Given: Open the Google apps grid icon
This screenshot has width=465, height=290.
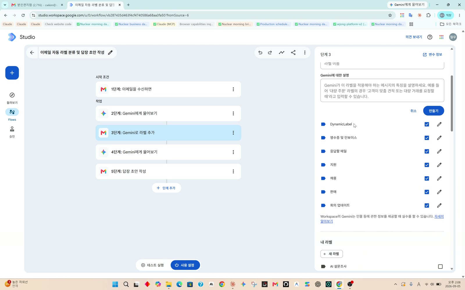Looking at the screenshot, I should [441, 37].
